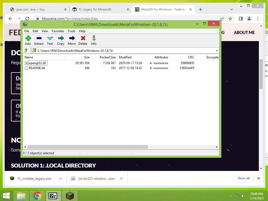Click the 509696DD CRC value
This screenshot has height=201, width=268.
pos(187,63)
